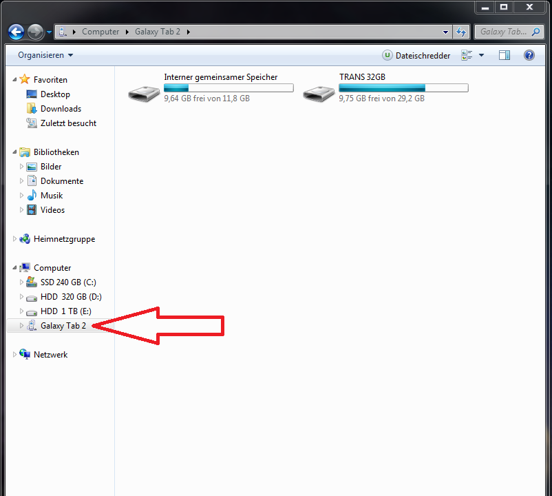The image size is (552, 496).
Task: Expand the Videos library node
Action: 21,210
